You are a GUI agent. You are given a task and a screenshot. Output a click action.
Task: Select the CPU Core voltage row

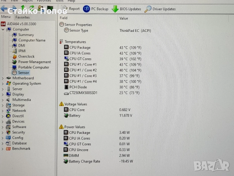[x=97, y=110]
